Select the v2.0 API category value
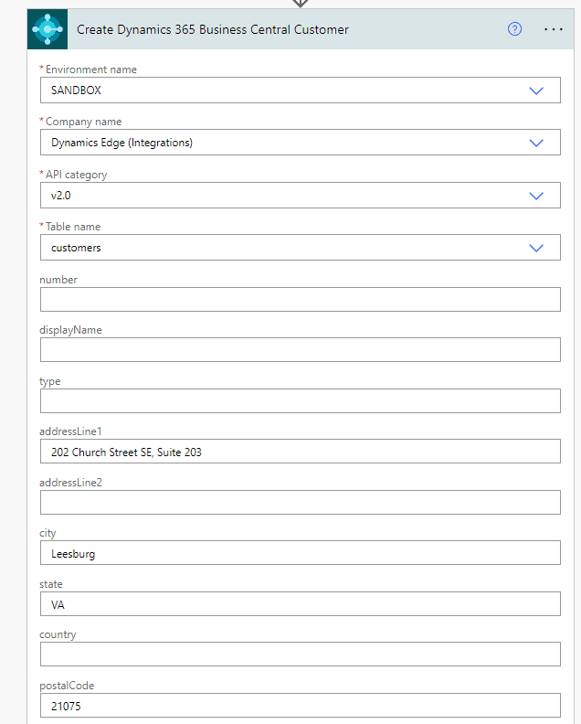Viewport: 581px width, 724px height. [x=61, y=196]
